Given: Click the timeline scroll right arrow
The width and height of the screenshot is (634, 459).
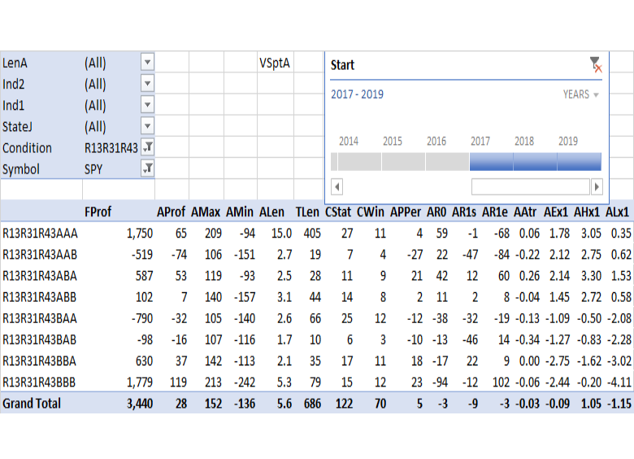Looking at the screenshot, I should pos(597,187).
